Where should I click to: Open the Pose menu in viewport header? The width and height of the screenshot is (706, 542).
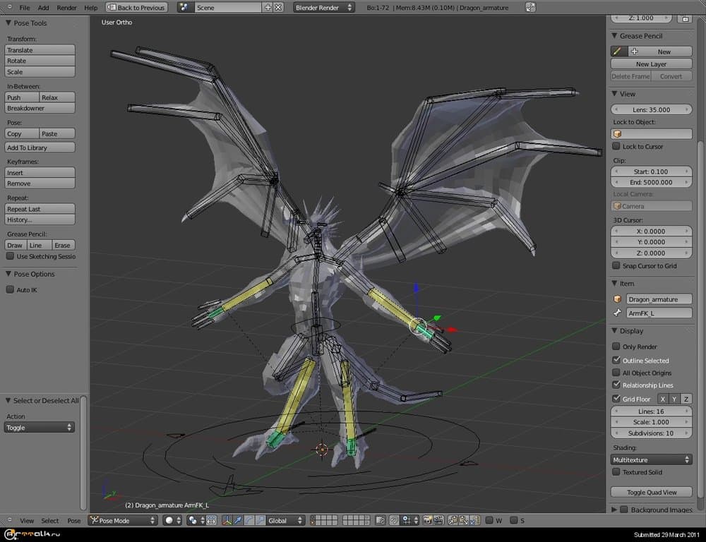click(74, 521)
